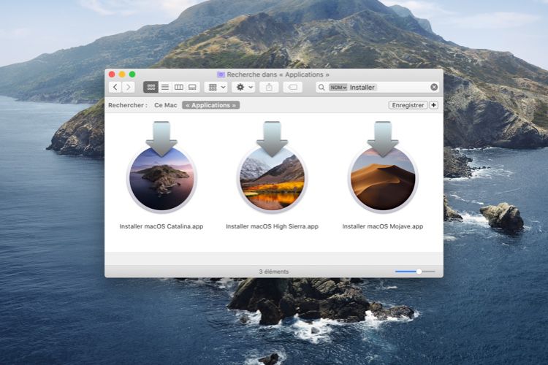Viewport: 548px width, 365px height.
Task: Go forward with the Finder forward arrow
Action: point(129,87)
